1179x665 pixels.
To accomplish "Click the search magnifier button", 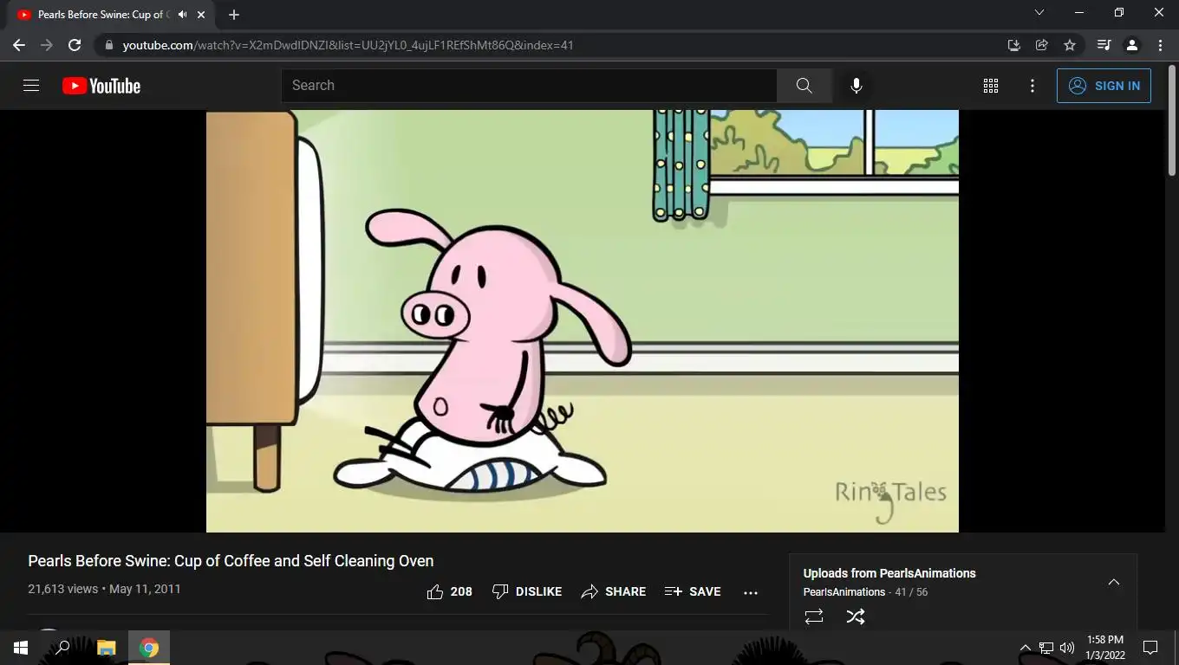I will tap(804, 86).
